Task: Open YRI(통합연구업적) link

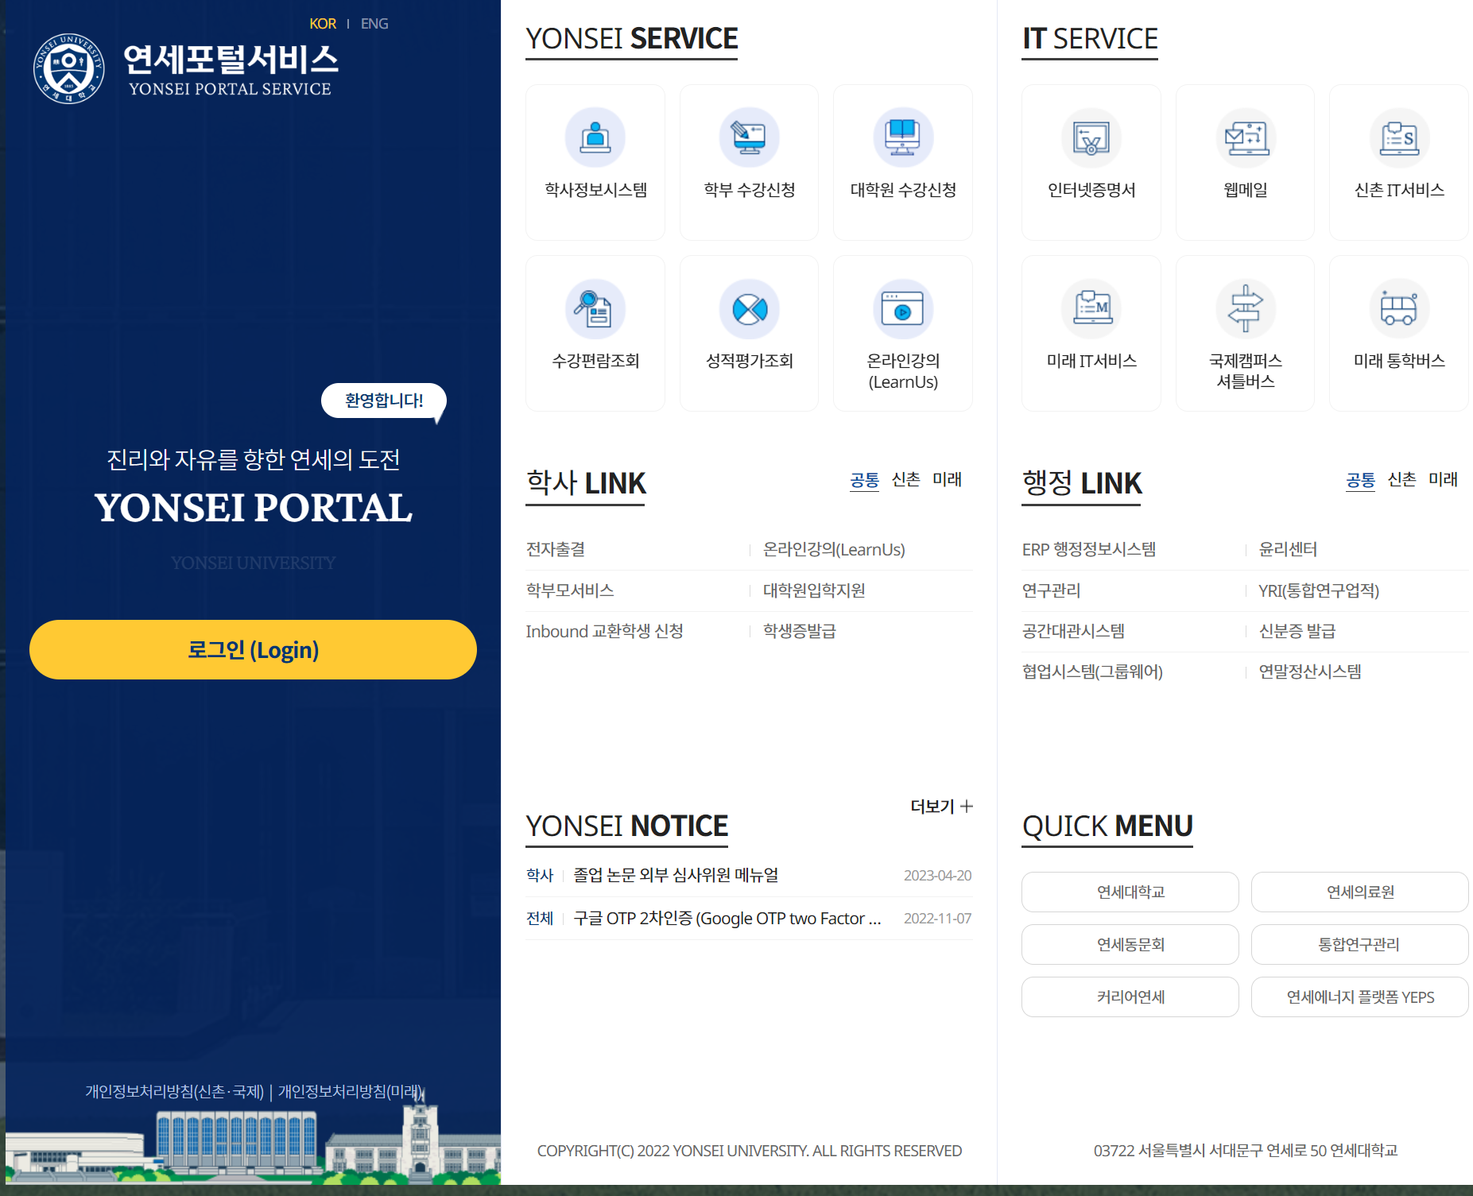Action: [x=1319, y=590]
